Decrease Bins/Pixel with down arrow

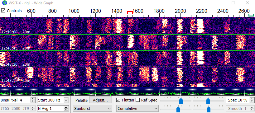(33, 101)
